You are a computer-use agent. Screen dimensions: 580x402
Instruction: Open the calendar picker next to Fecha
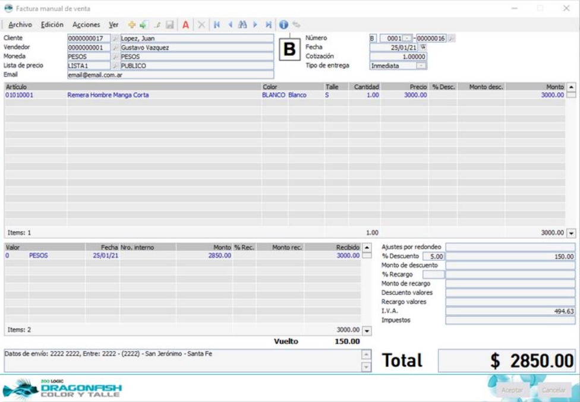click(x=423, y=48)
